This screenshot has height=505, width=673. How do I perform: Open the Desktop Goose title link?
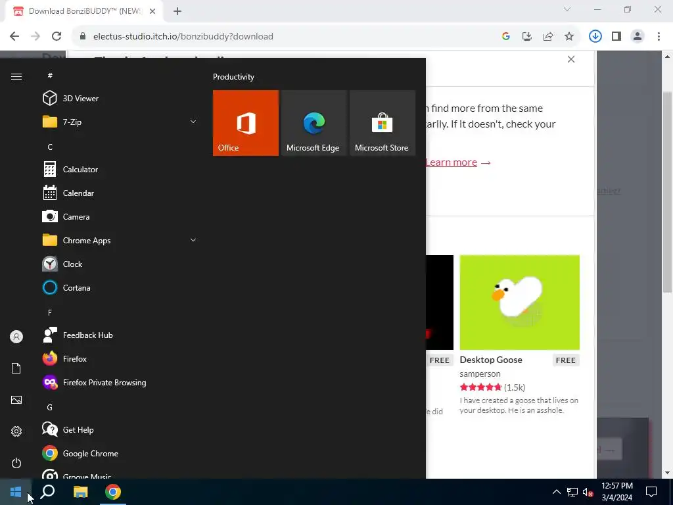[491, 360]
